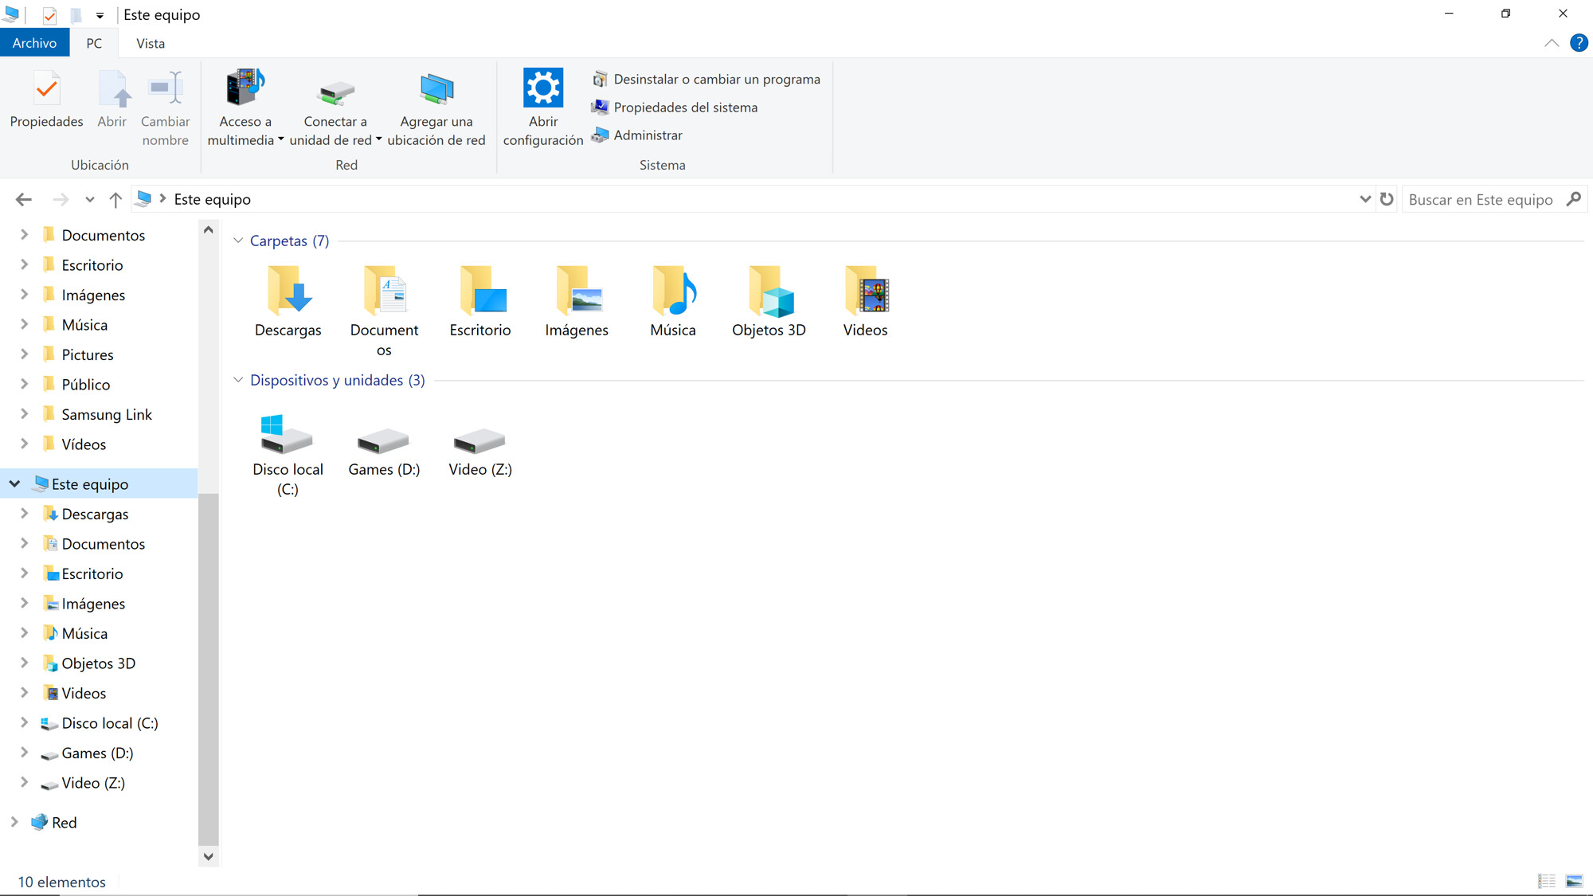Viewport: 1593px width, 896px height.
Task: Select the Games (D:) drive icon
Action: 384,440
